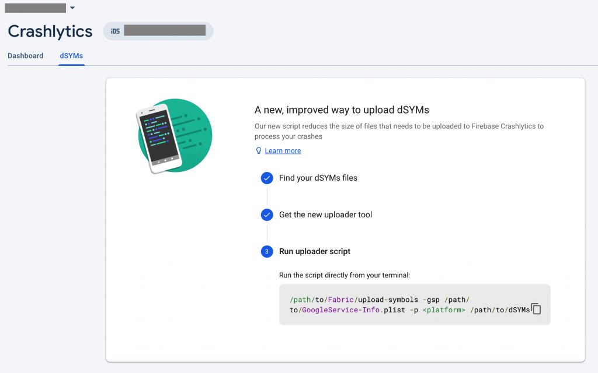Click the step 3 circle icon
Image resolution: width=598 pixels, height=373 pixels.
pos(267,251)
